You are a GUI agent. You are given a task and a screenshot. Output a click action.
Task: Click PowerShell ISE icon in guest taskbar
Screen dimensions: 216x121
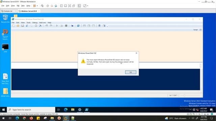pyautogui.click(x=87, y=110)
